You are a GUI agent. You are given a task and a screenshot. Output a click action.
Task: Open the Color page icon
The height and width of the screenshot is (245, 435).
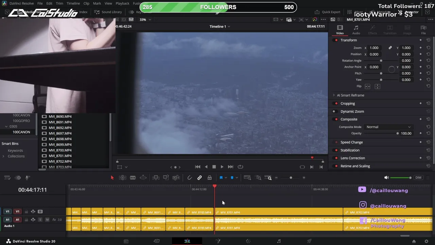(x=248, y=241)
